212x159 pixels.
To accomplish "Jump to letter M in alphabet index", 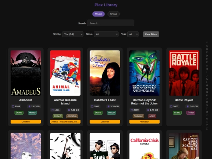I will [x=207, y=86].
